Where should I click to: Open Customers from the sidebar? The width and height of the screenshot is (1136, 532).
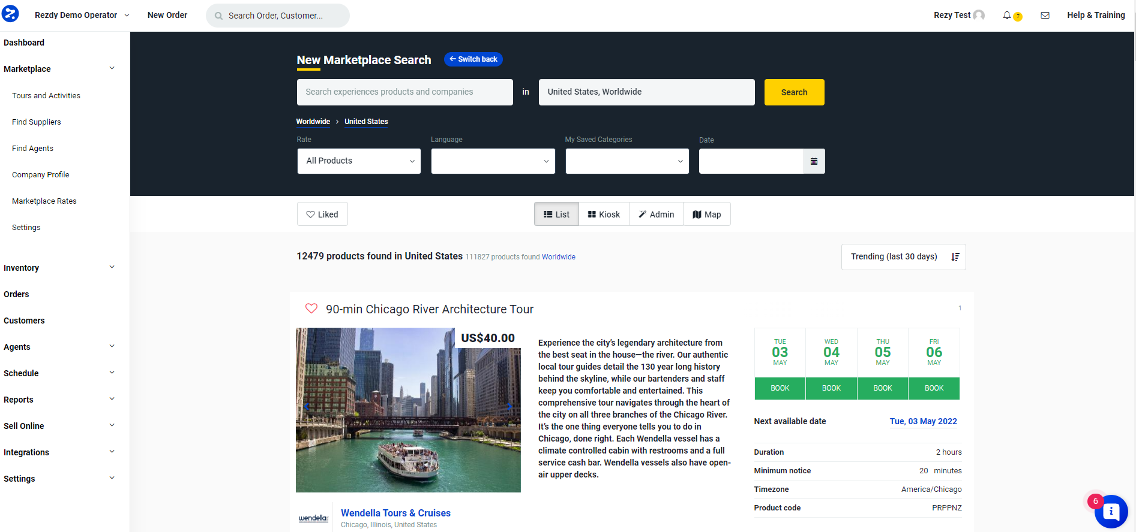[24, 321]
